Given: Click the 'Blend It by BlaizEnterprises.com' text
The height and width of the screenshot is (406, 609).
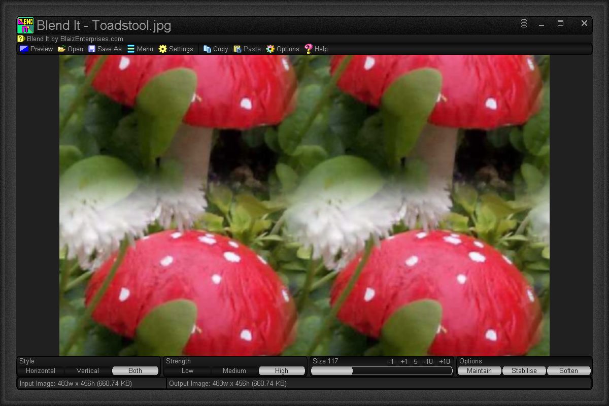Looking at the screenshot, I should pos(75,39).
